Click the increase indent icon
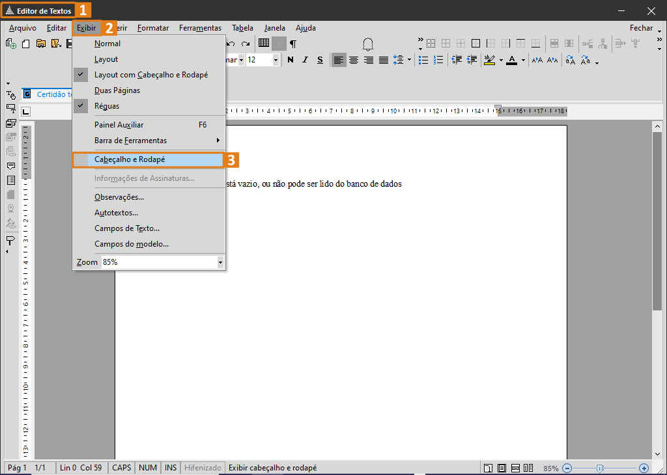 472,60
